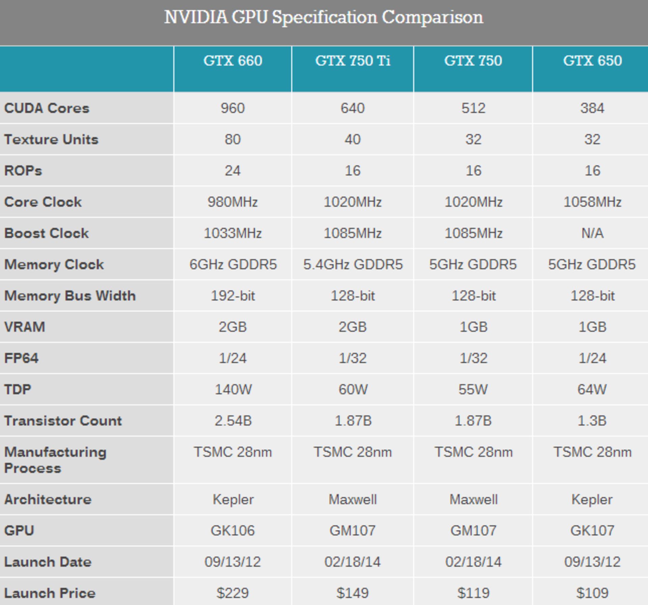Click the Memory Bus Width row label
Viewport: 648px width, 605px height.
click(x=70, y=296)
